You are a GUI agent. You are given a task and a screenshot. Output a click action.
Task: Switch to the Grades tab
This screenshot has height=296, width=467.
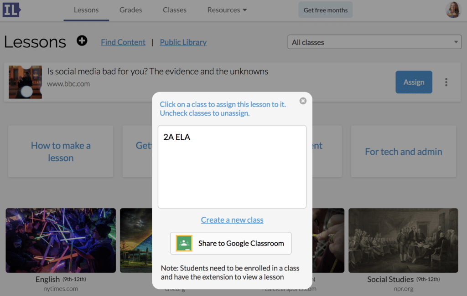click(x=130, y=10)
